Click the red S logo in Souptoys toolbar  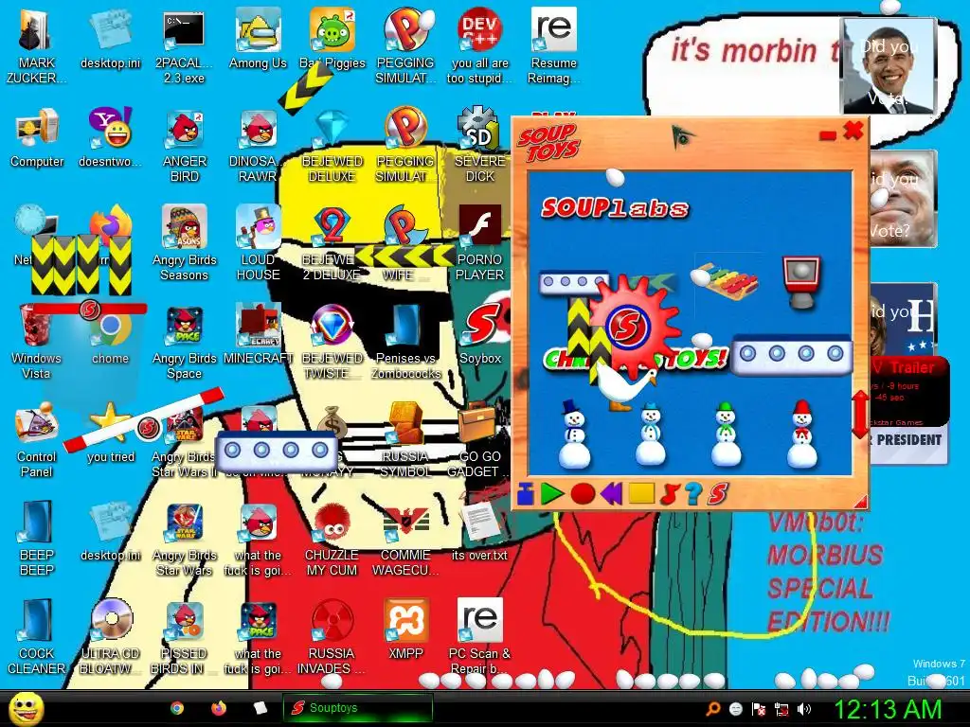pos(718,493)
